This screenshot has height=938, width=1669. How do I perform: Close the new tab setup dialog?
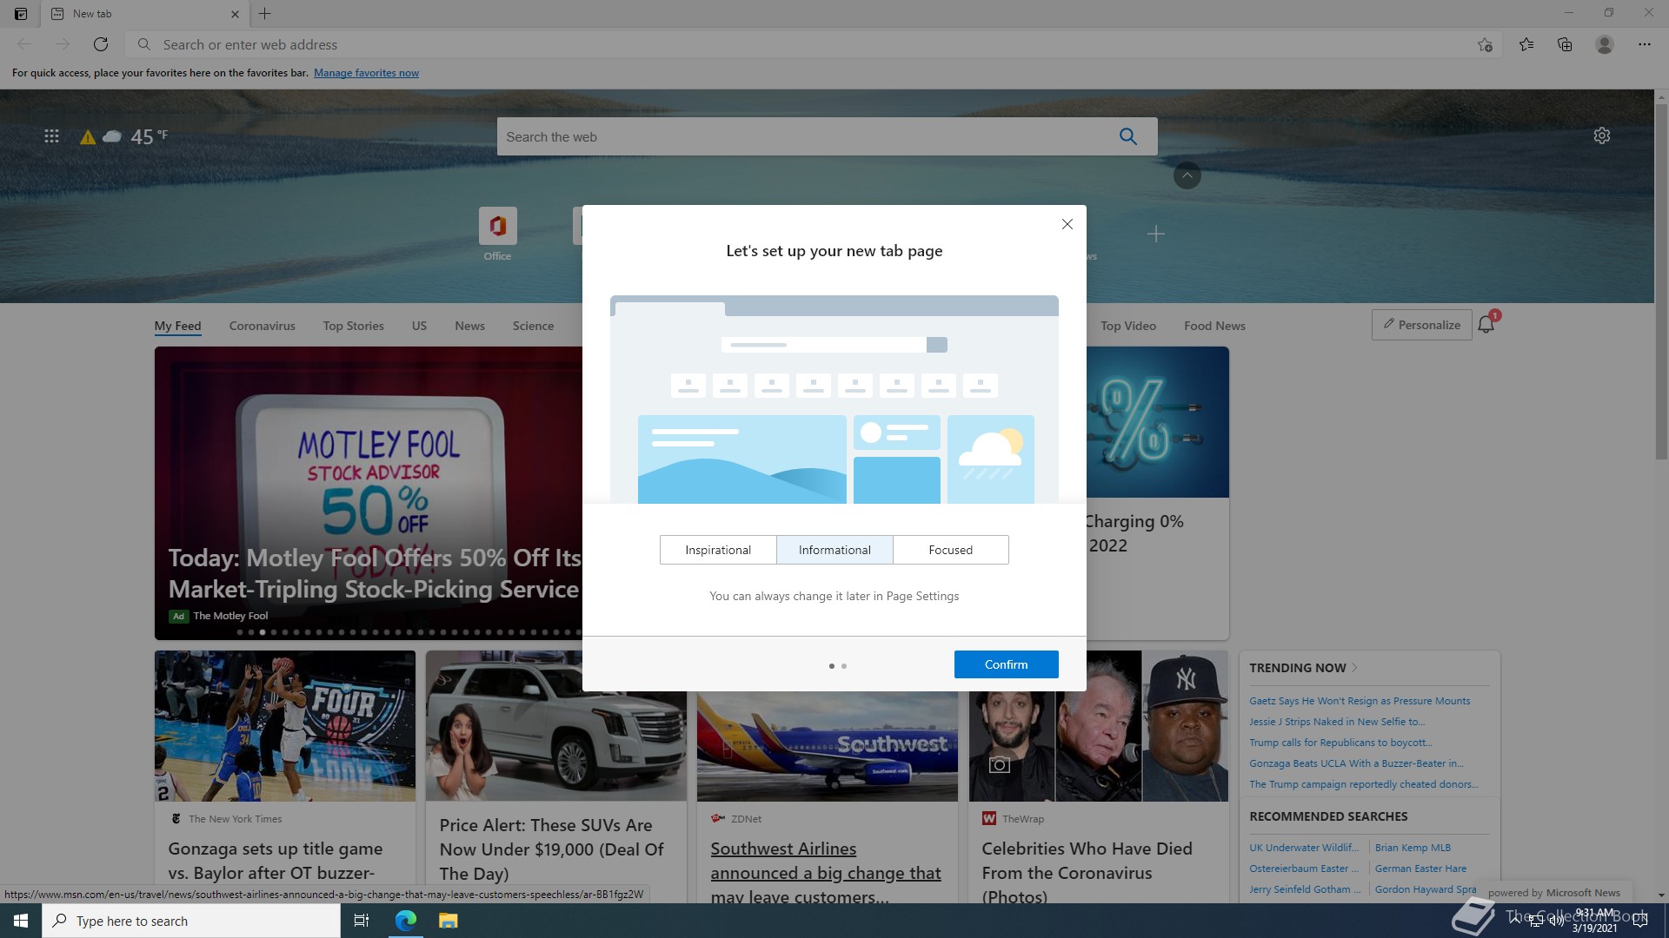1067,224
